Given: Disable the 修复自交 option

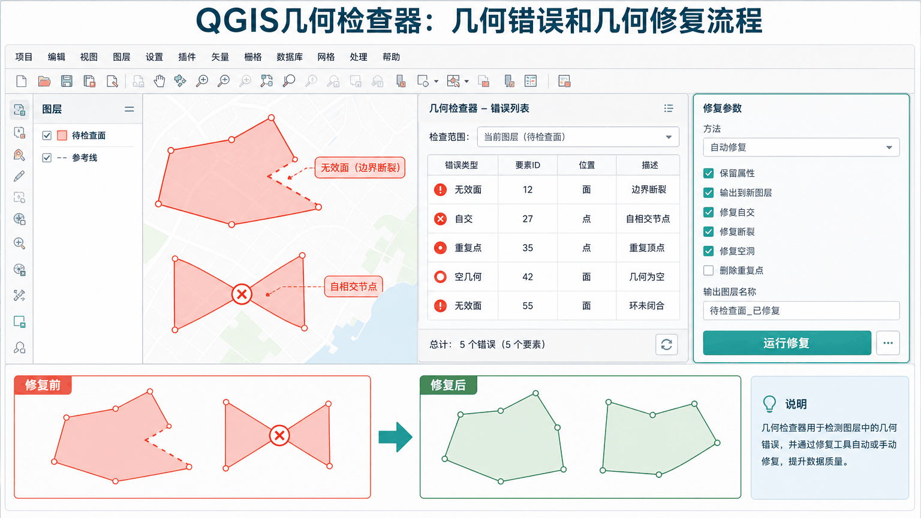Looking at the screenshot, I should coord(709,212).
